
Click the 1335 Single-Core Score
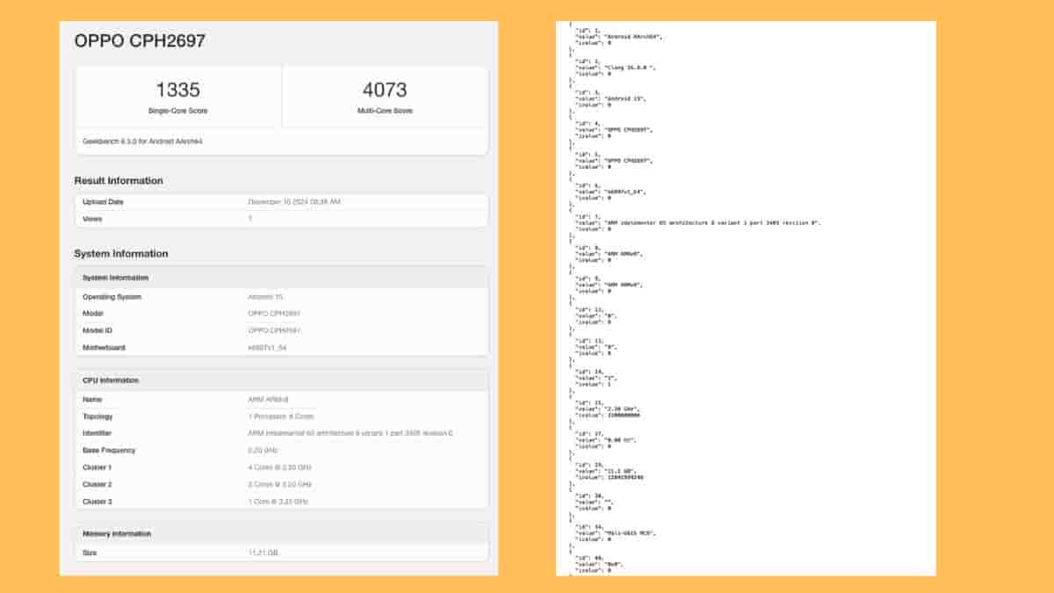(x=178, y=90)
